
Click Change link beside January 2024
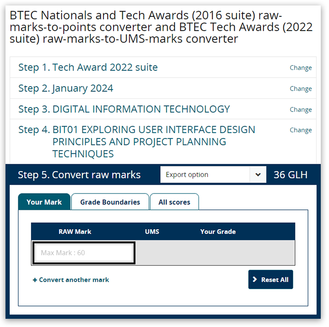pyautogui.click(x=300, y=89)
